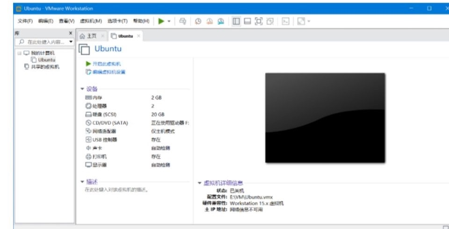
Task: Close the Ubuntu tab
Action: 138,36
